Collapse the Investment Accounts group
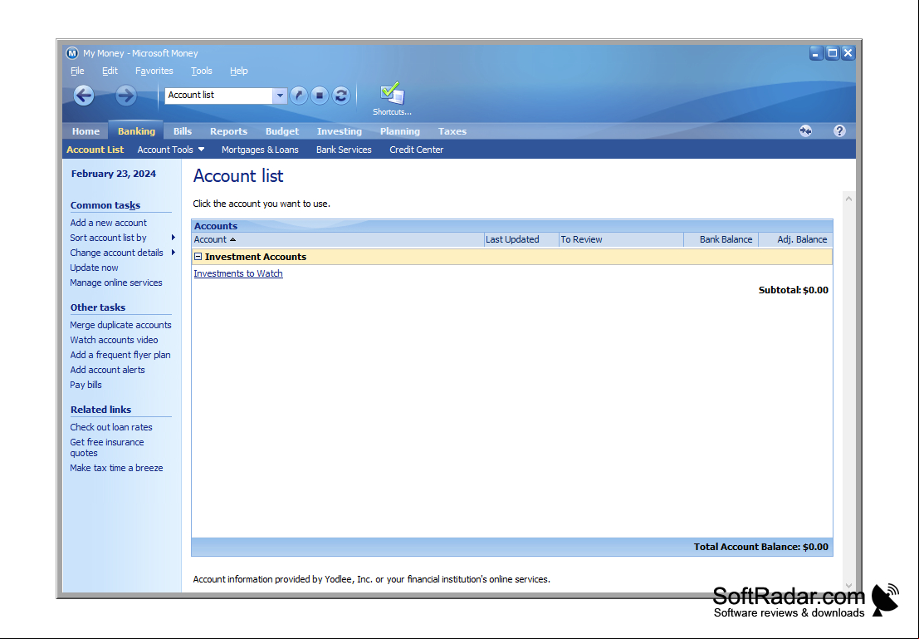Image resolution: width=919 pixels, height=639 pixels. coord(198,257)
